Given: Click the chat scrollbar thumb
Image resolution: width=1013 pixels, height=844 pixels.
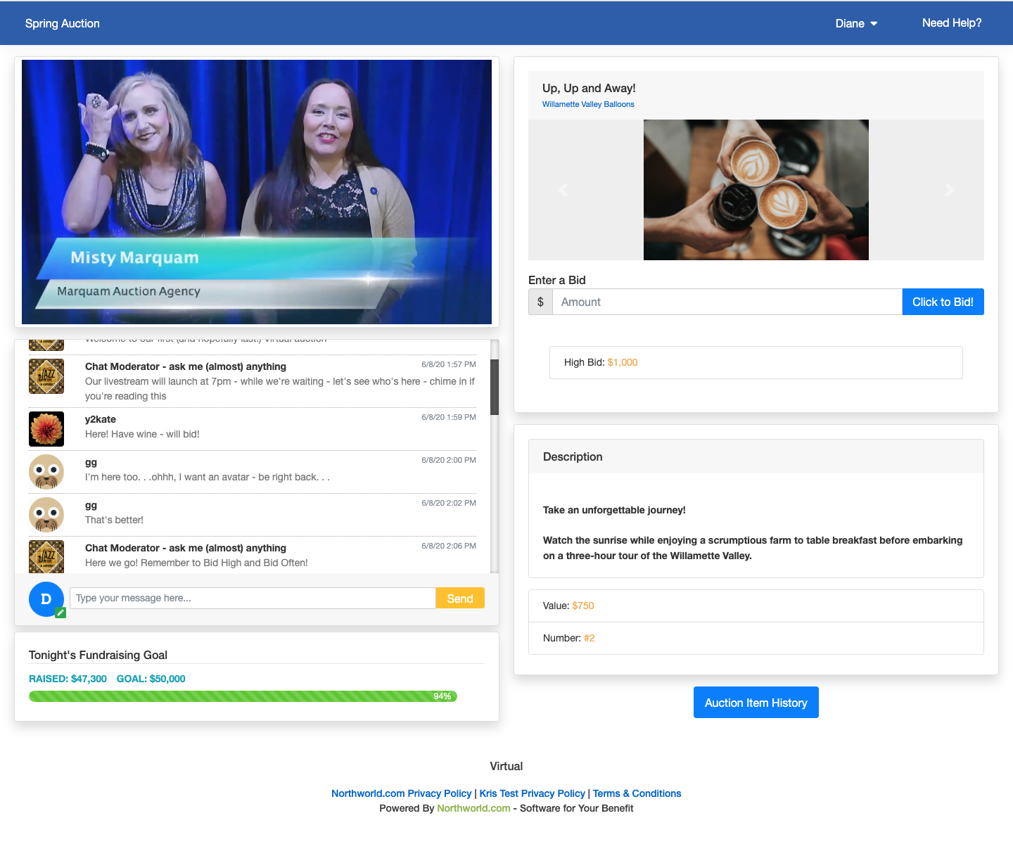Looking at the screenshot, I should pyautogui.click(x=495, y=387).
